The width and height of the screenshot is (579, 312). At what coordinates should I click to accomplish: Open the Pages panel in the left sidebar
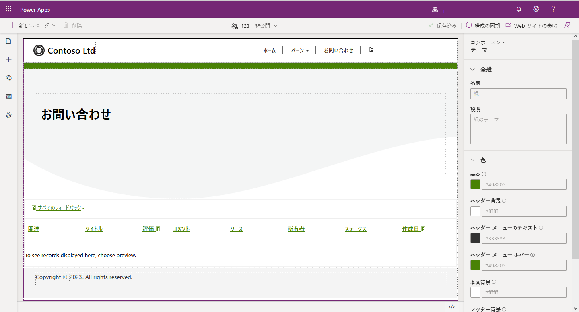tap(8, 41)
